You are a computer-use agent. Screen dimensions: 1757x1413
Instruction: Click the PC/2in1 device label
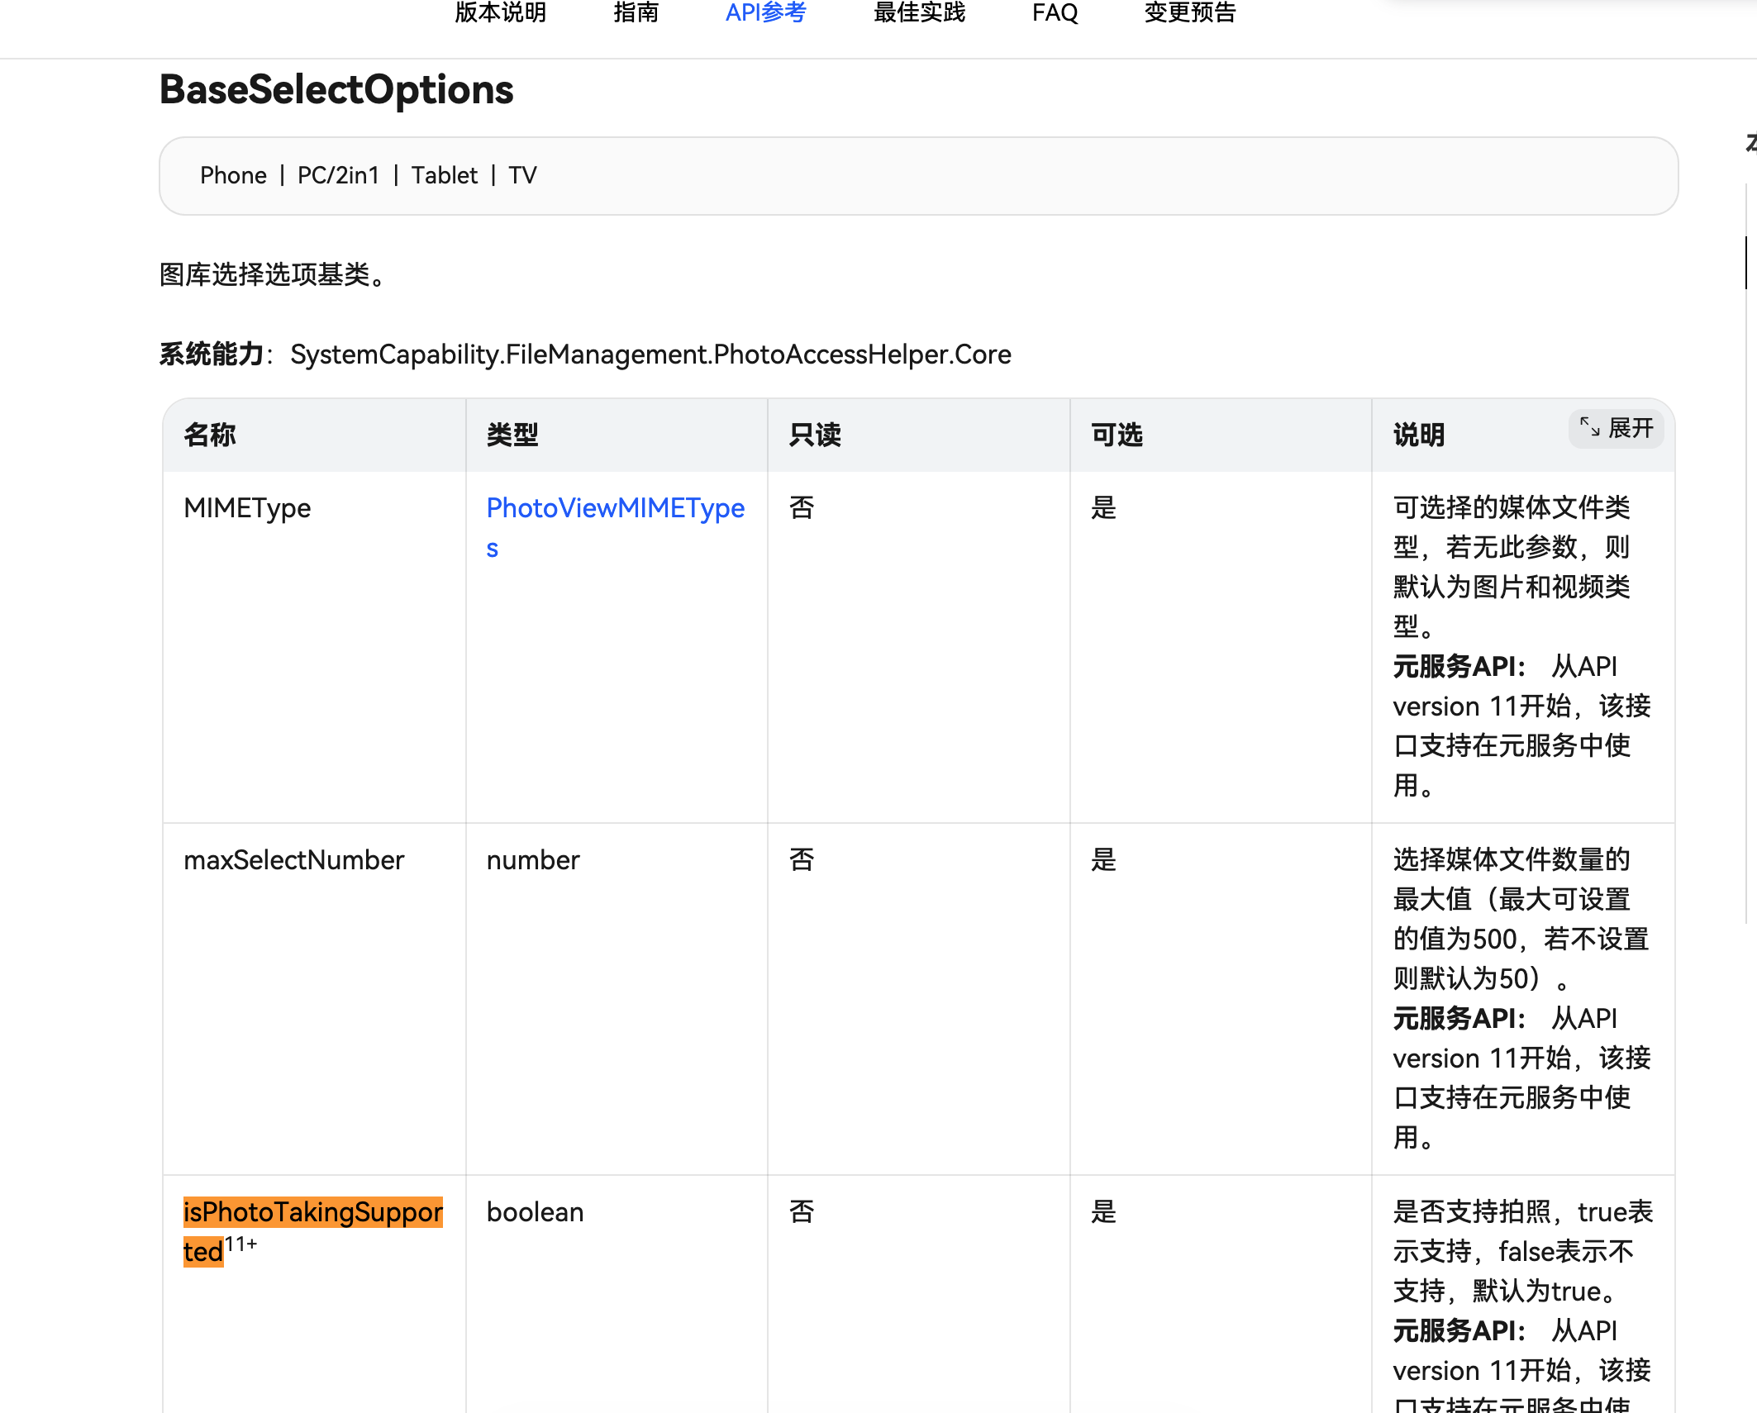pos(338,175)
